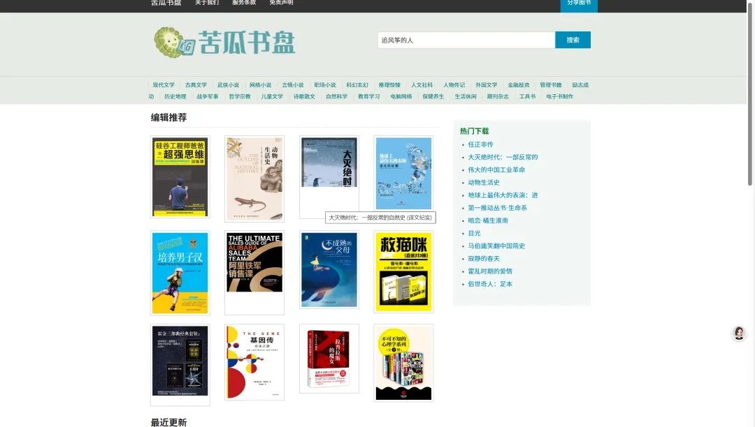Select the 基因传 book cover
The height and width of the screenshot is (427, 755).
tap(254, 361)
